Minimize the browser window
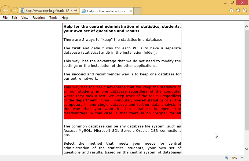249x161 pixels. click(x=225, y=3)
